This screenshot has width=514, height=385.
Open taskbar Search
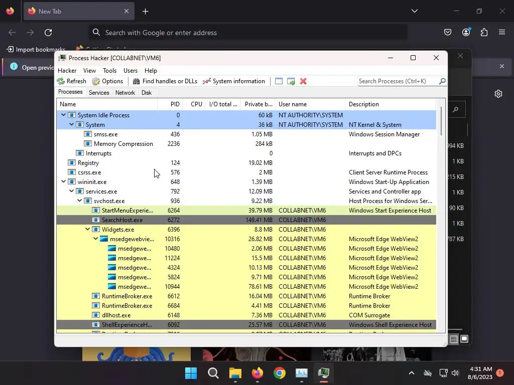pyautogui.click(x=213, y=373)
